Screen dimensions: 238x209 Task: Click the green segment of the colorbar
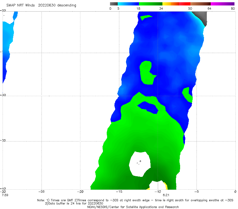(x=151, y=4)
